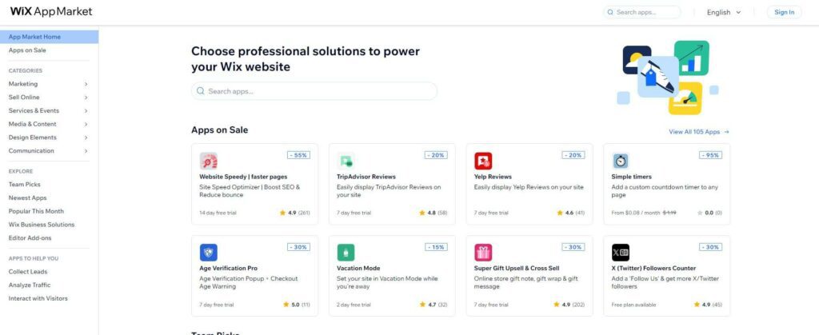Expand the Communication category chevron

pyautogui.click(x=86, y=151)
